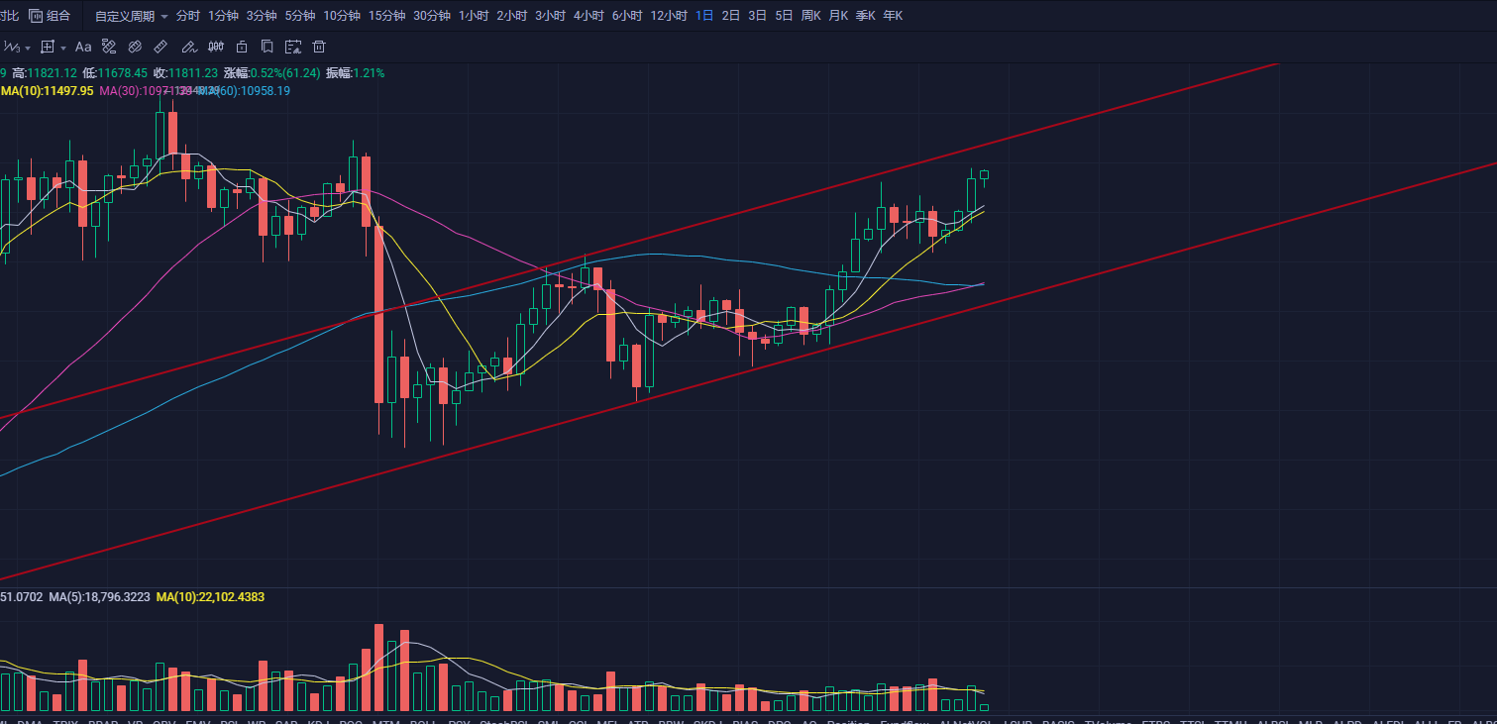This screenshot has width=1497, height=724.
Task: Click the bookmark save drawings icon
Action: [x=267, y=47]
